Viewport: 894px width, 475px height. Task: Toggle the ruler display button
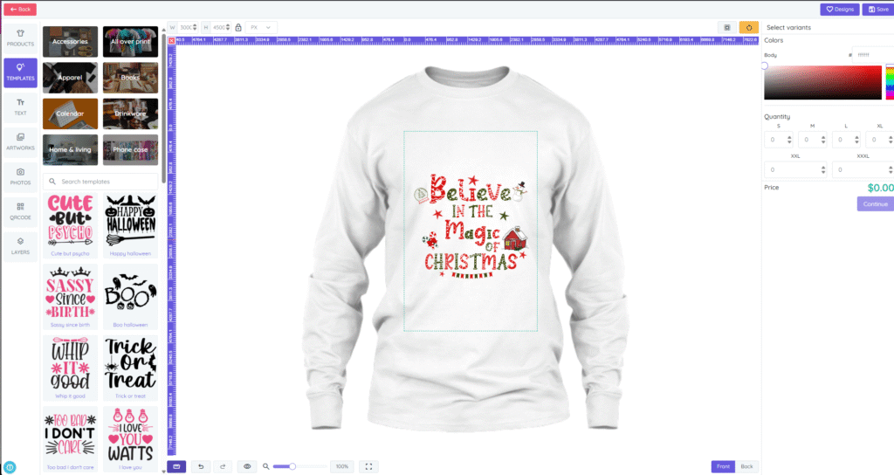point(176,466)
